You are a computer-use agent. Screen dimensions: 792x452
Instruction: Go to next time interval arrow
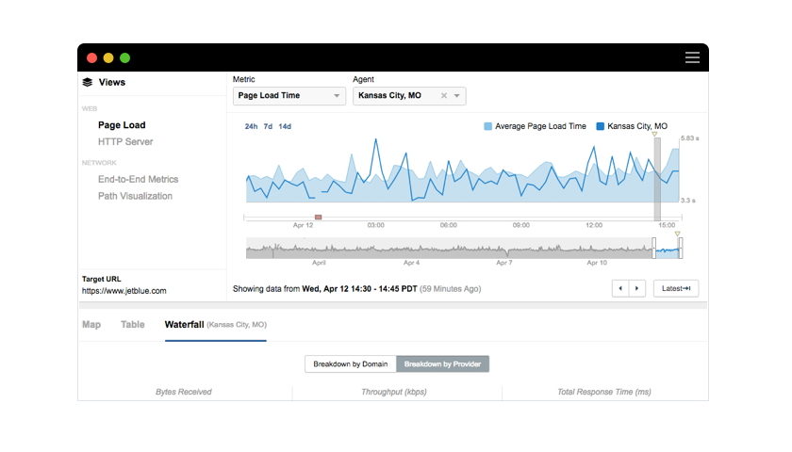tap(637, 288)
